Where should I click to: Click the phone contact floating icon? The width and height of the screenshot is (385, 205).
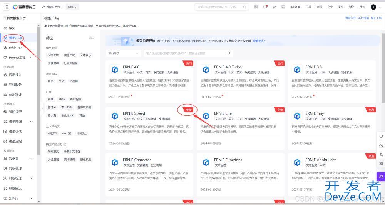point(381,155)
